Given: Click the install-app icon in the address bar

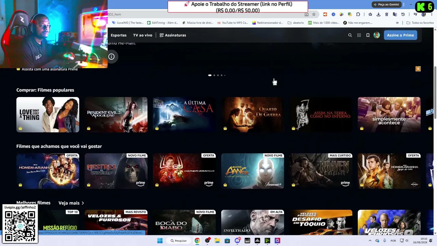Looking at the screenshot, I should tap(306, 14).
